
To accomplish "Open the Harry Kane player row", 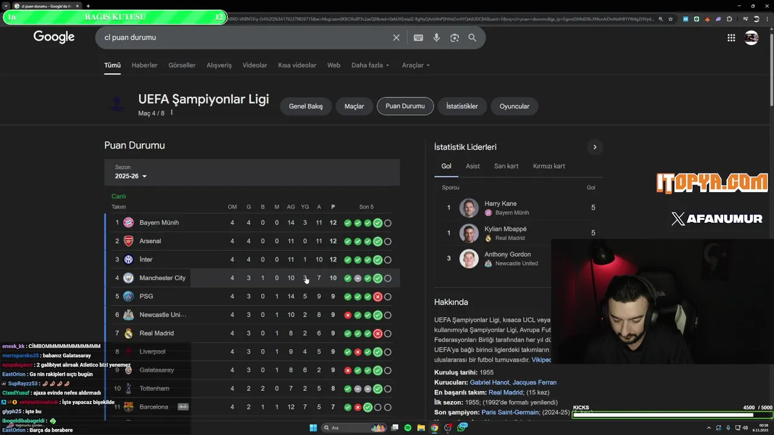I will pyautogui.click(x=519, y=208).
